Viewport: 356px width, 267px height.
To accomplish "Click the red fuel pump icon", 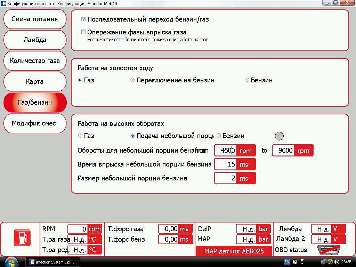I will tap(22, 238).
